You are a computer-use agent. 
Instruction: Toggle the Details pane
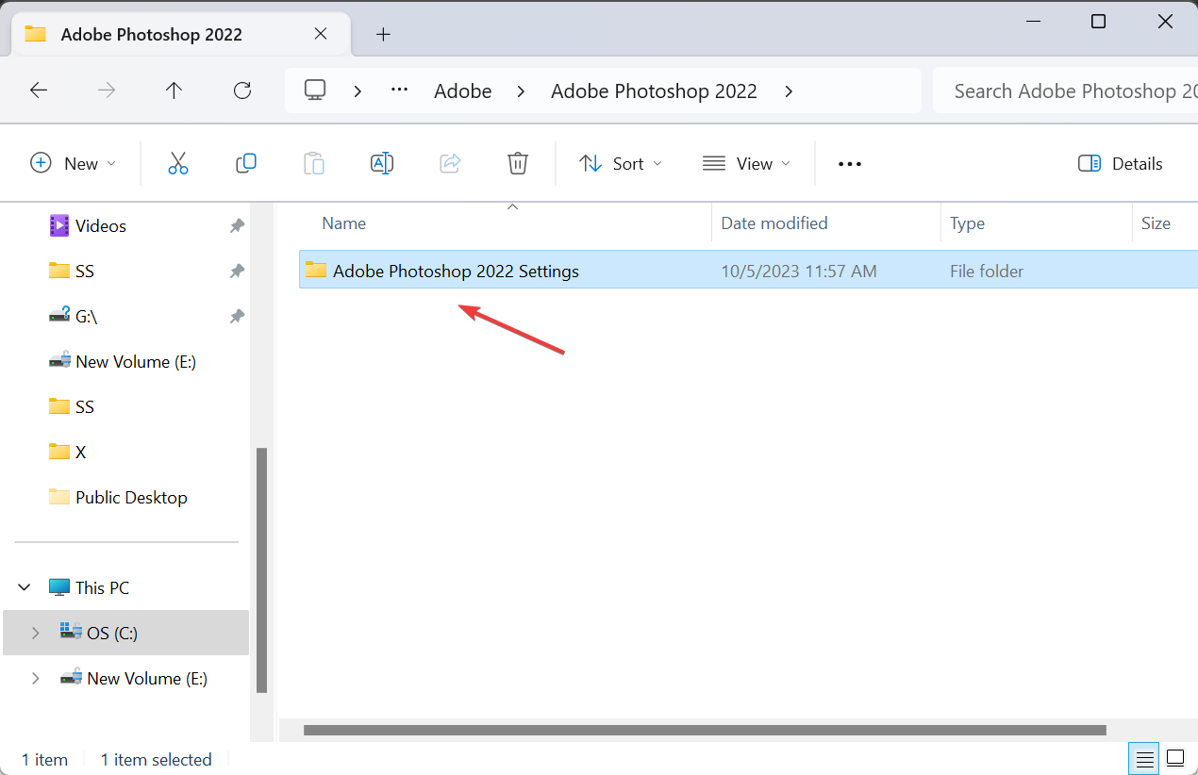[x=1121, y=163]
